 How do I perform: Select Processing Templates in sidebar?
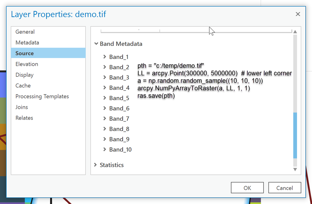coord(42,96)
